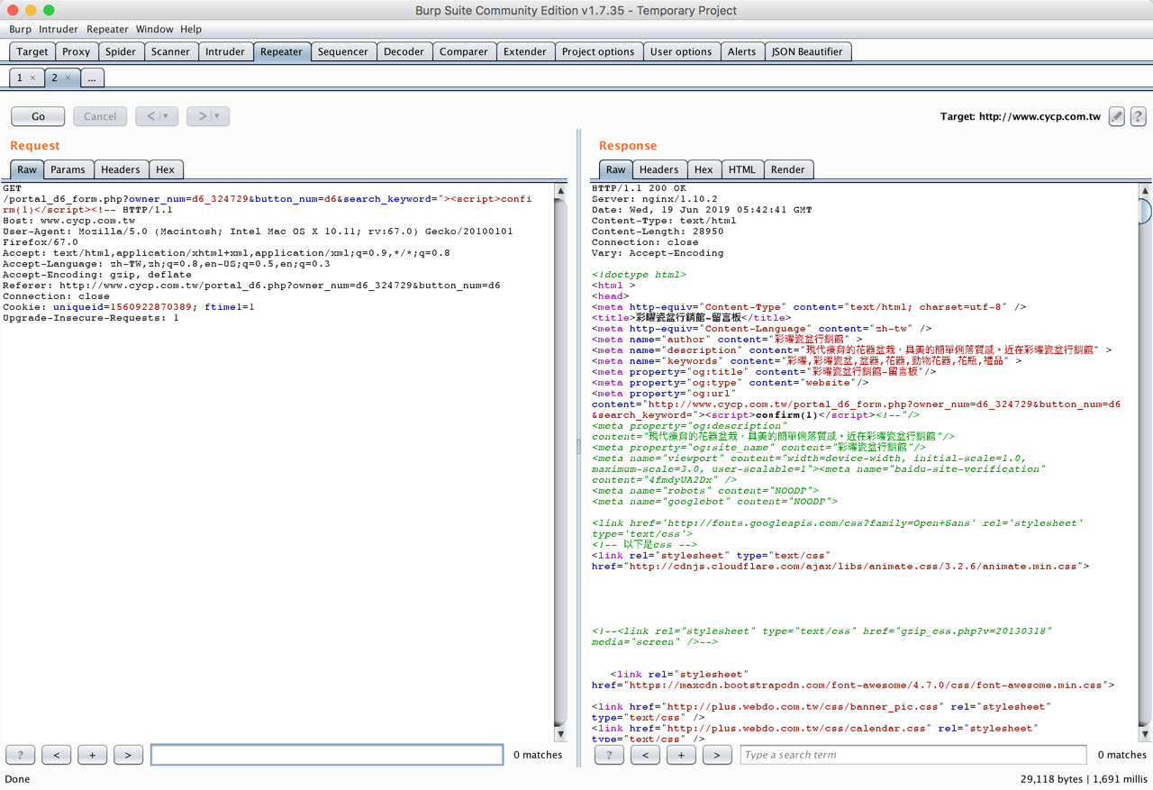The width and height of the screenshot is (1153, 790).
Task: Open the Render tab of the response
Action: [x=788, y=169]
